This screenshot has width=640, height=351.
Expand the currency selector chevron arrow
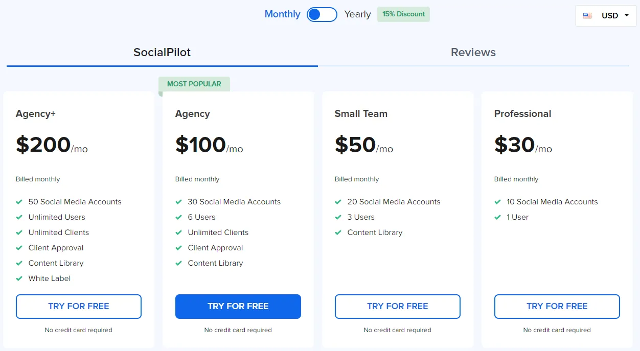coord(626,16)
